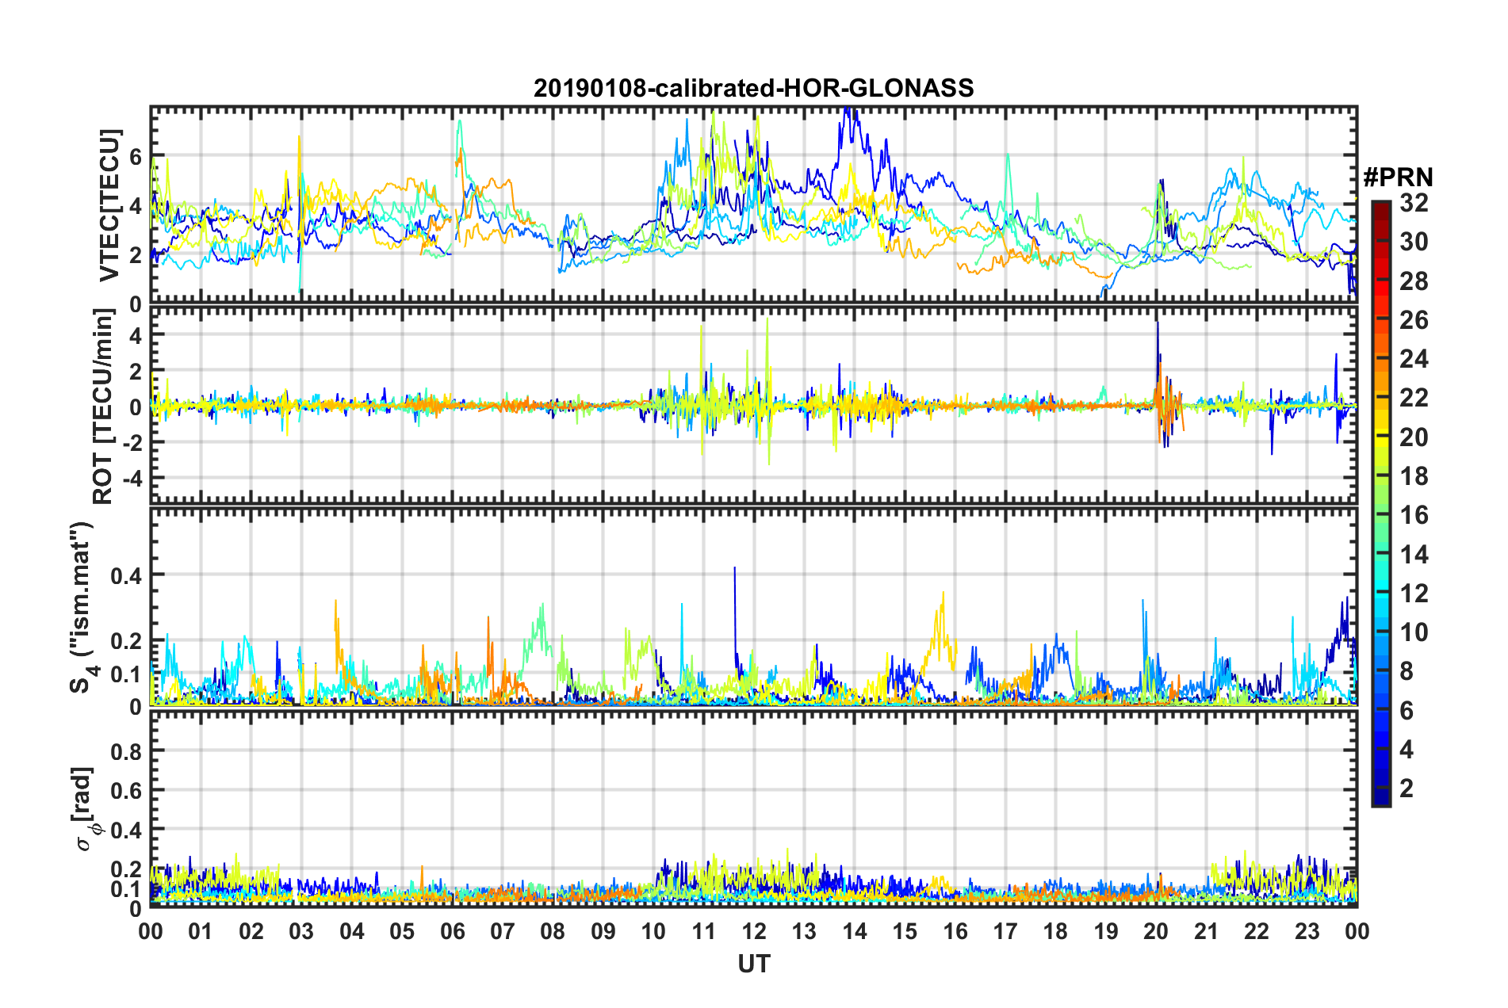The width and height of the screenshot is (1508, 1008).
Task: Click the blue S4 peak near 11:30 UT
Action: point(734,568)
